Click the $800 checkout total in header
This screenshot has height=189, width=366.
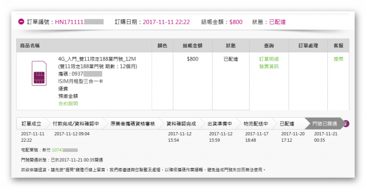pyautogui.click(x=236, y=22)
